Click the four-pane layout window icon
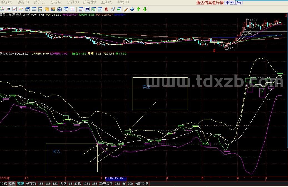Viewport: 288px width, 187px height. click(100, 9)
